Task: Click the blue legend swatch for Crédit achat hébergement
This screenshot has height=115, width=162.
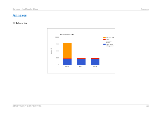Action: [x=104, y=44]
